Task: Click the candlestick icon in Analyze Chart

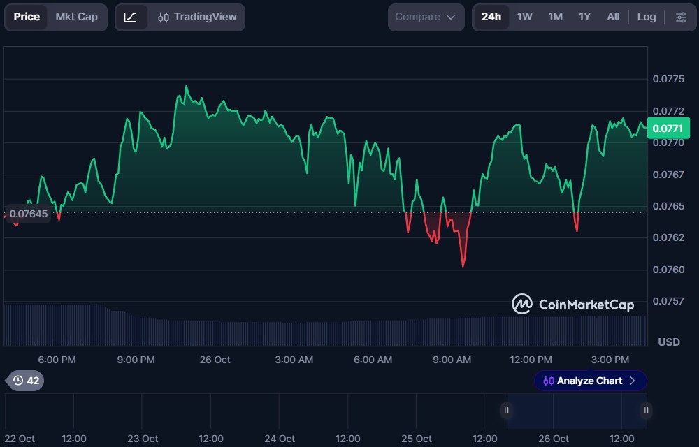Action: point(548,381)
